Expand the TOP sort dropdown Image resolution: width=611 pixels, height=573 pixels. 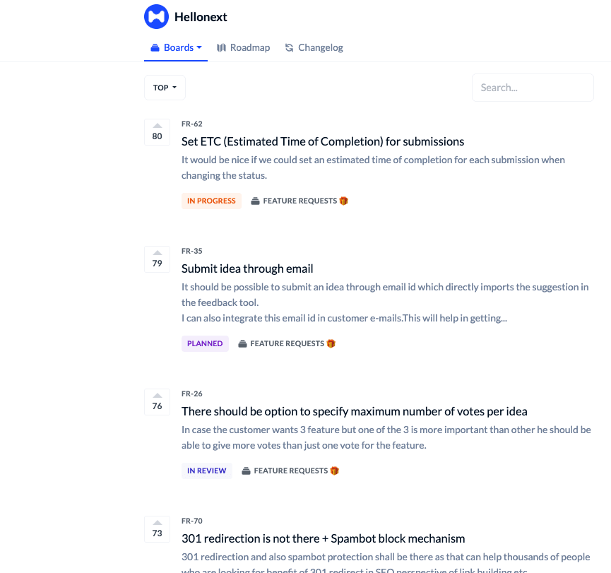tap(165, 88)
